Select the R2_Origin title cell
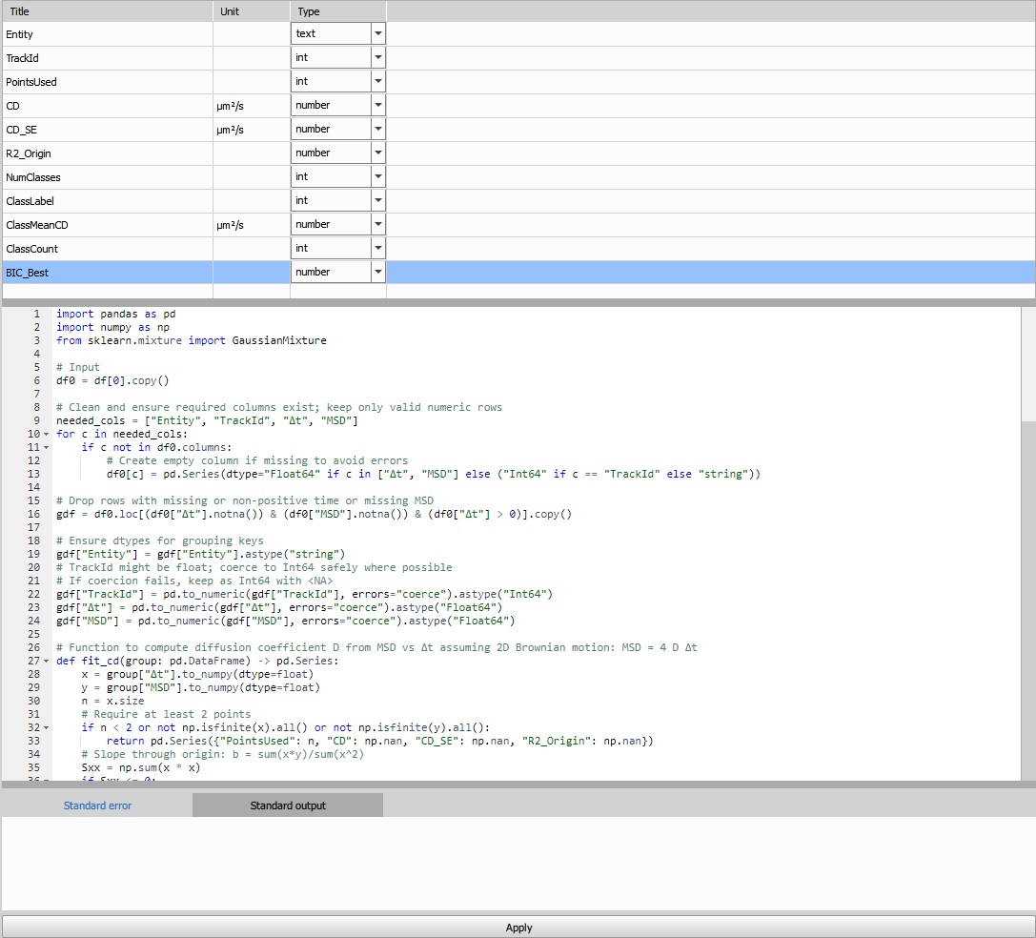This screenshot has height=938, width=1036. [107, 153]
